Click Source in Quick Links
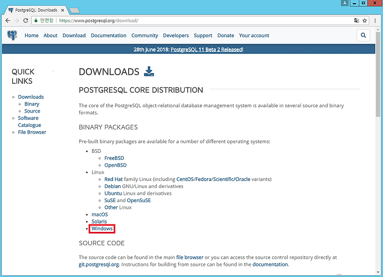The width and height of the screenshot is (383, 277). 32,111
